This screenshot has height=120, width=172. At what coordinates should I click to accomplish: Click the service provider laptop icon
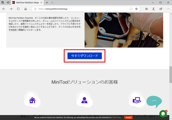pos(137,100)
